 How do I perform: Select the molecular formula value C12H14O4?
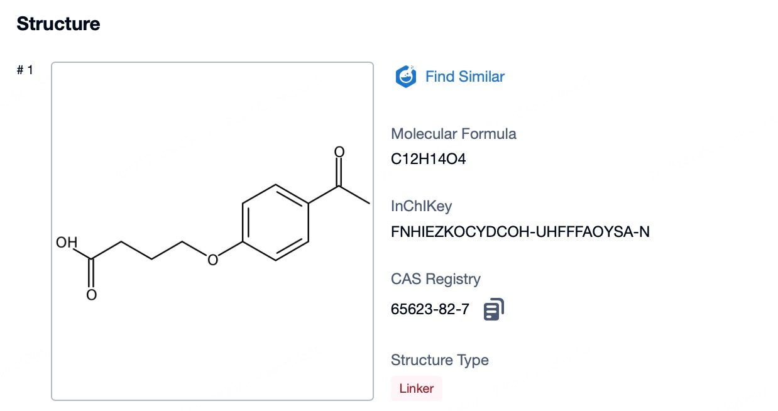[428, 159]
